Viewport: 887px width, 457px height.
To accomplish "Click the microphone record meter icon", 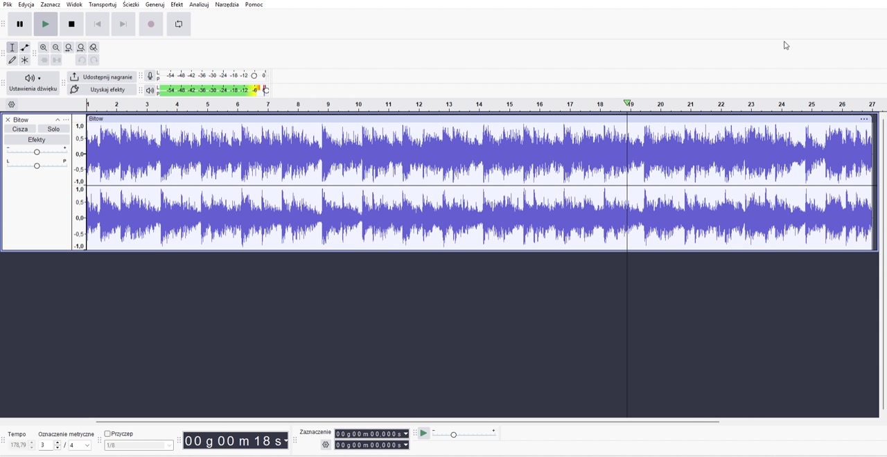I will pos(150,76).
